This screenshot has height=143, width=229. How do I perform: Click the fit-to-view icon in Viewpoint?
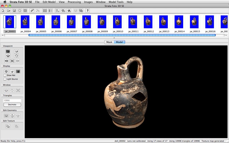[12, 61]
